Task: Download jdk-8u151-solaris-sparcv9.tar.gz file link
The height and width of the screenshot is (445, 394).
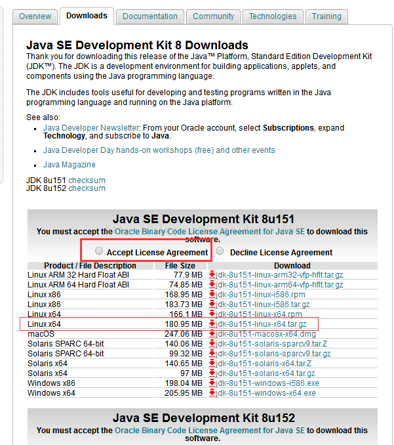Action: click(x=273, y=354)
